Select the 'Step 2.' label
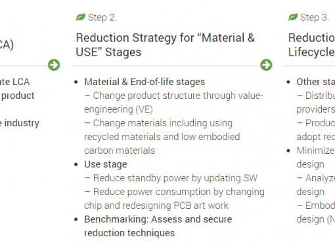This screenshot has width=335, height=250. pyautogui.click(x=102, y=18)
